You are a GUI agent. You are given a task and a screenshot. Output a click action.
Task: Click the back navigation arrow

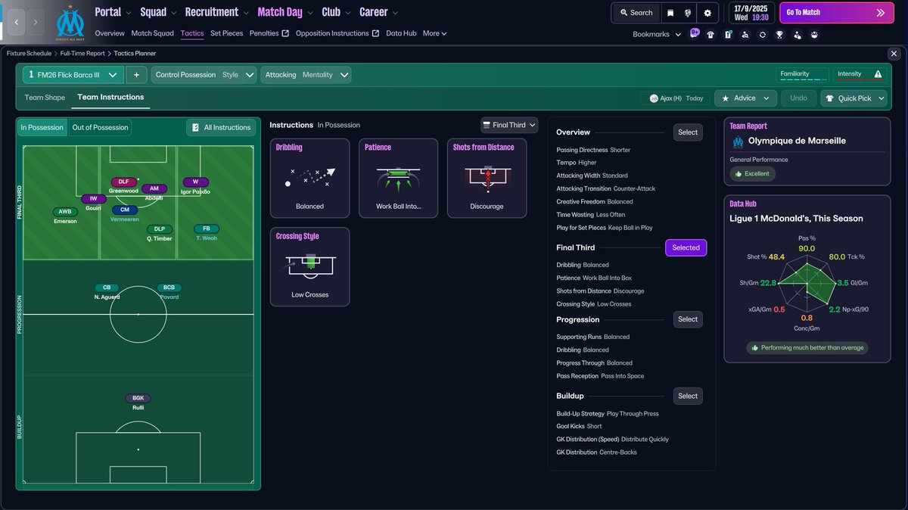[17, 23]
